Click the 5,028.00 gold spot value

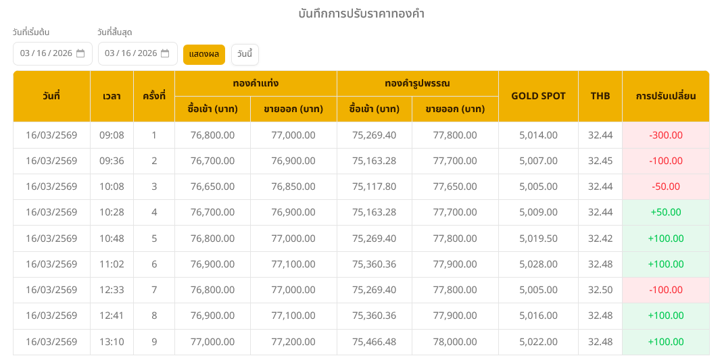tap(538, 264)
